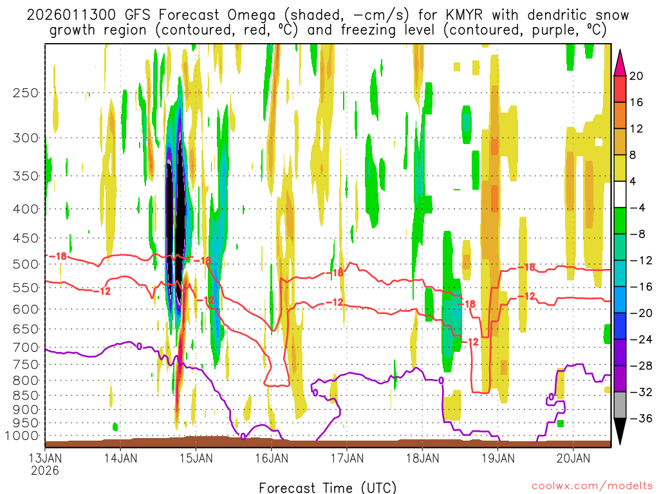Click the red swatch near 20 on colorbar
659x494 pixels.
click(620, 89)
